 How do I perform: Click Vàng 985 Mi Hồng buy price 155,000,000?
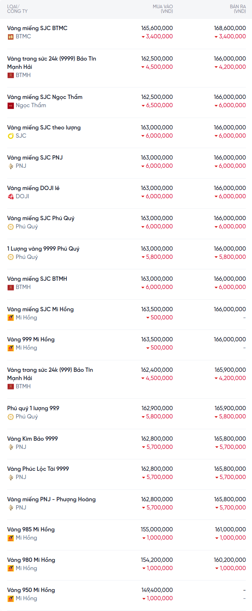(157, 529)
